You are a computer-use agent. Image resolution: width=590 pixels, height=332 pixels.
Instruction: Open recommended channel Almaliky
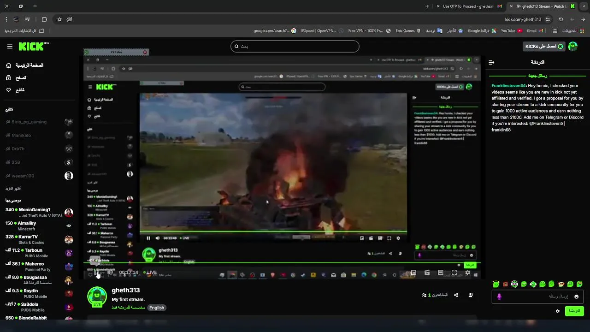[39, 226]
